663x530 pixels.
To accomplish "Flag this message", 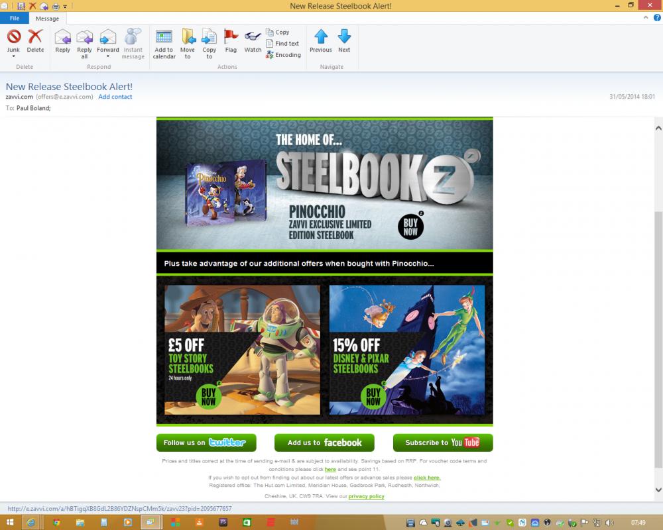I will [x=231, y=40].
